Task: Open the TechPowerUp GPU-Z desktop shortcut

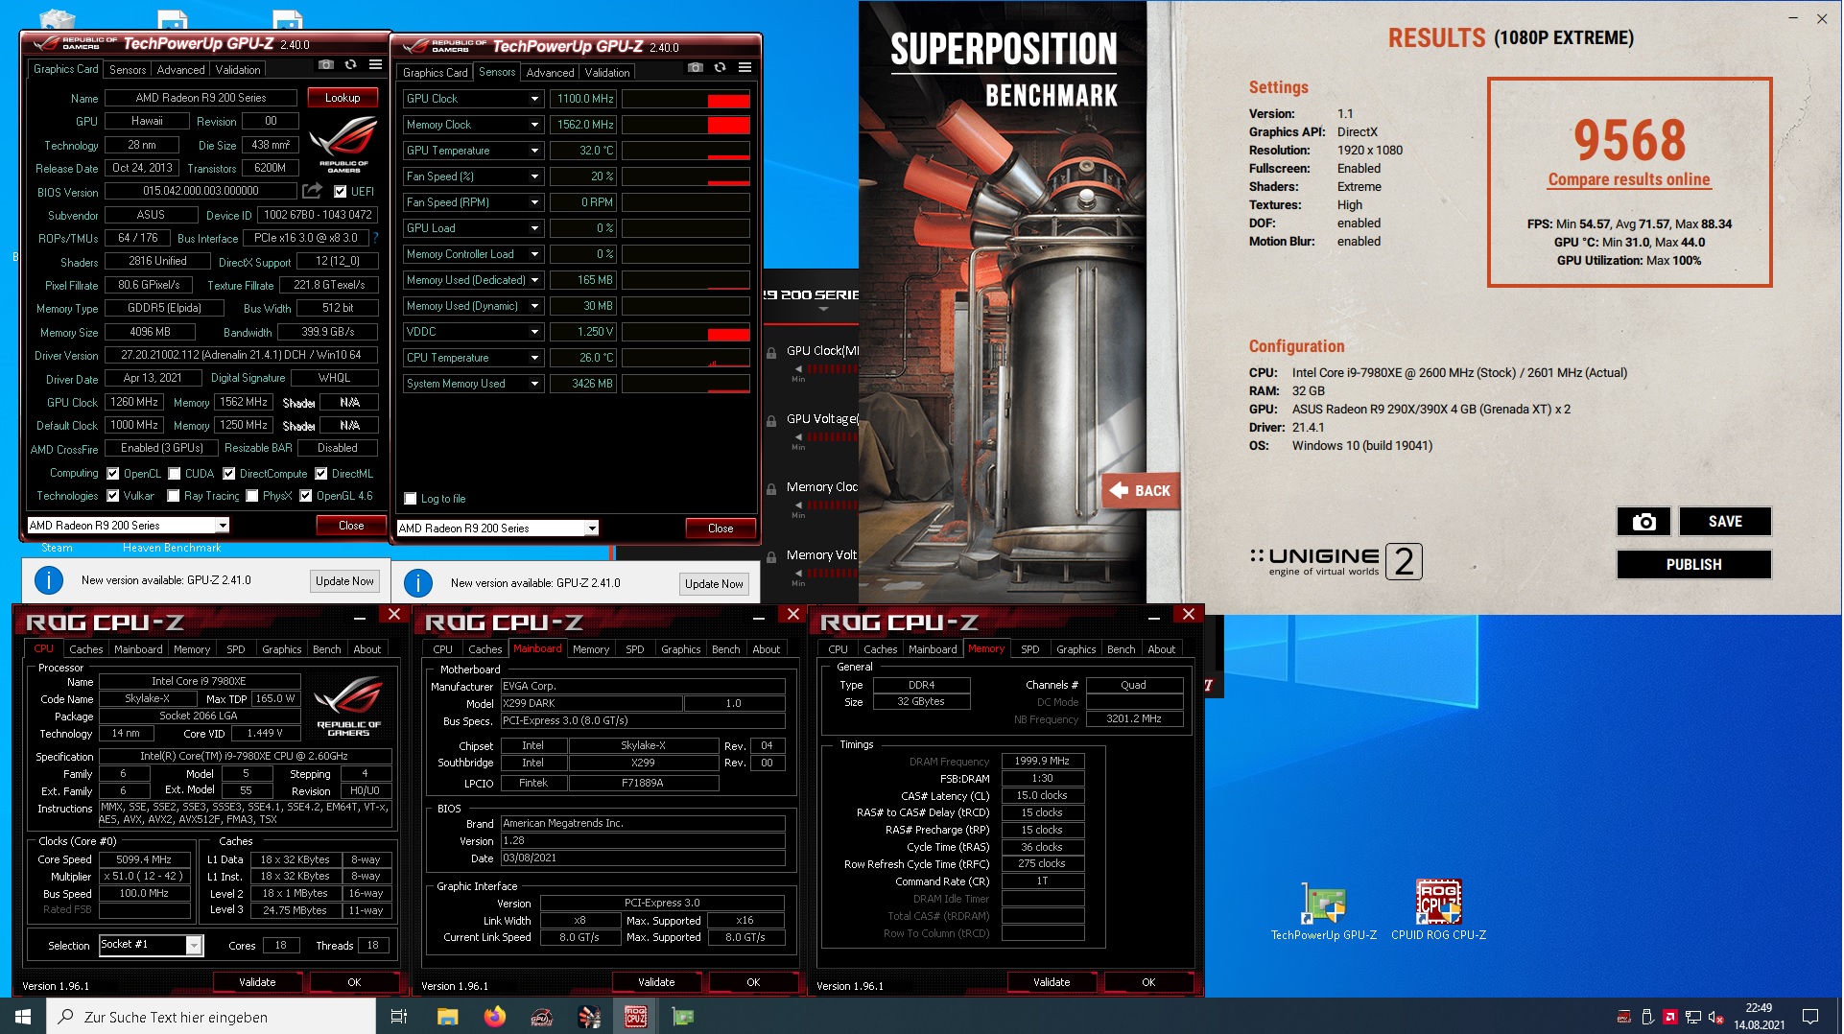Action: click(1323, 911)
